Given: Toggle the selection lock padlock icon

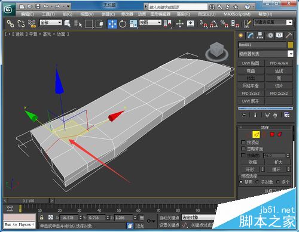Looking at the screenshot, I should pos(41,217).
